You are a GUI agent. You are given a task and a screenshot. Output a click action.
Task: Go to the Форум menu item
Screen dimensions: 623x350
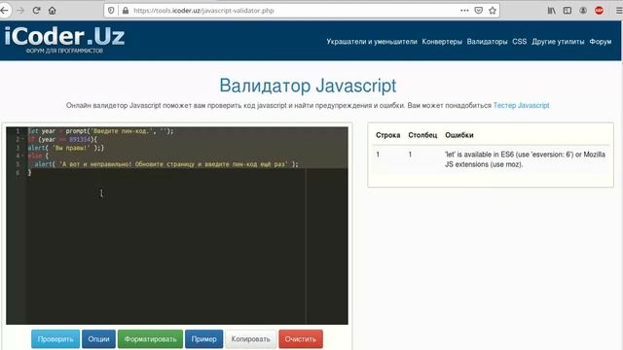click(601, 42)
